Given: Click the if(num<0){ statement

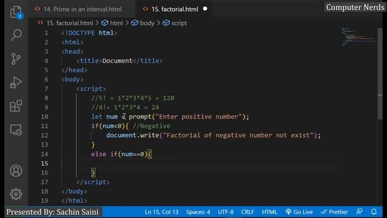Looking at the screenshot, I should (x=110, y=126).
